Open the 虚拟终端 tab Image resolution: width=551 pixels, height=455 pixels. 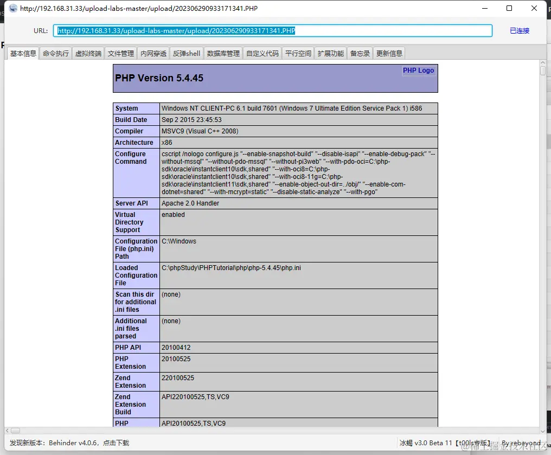[x=88, y=53]
